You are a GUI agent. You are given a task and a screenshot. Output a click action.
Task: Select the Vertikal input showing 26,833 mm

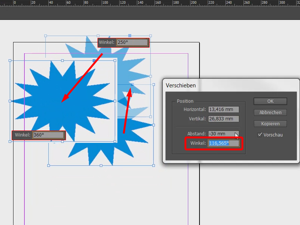(224, 119)
